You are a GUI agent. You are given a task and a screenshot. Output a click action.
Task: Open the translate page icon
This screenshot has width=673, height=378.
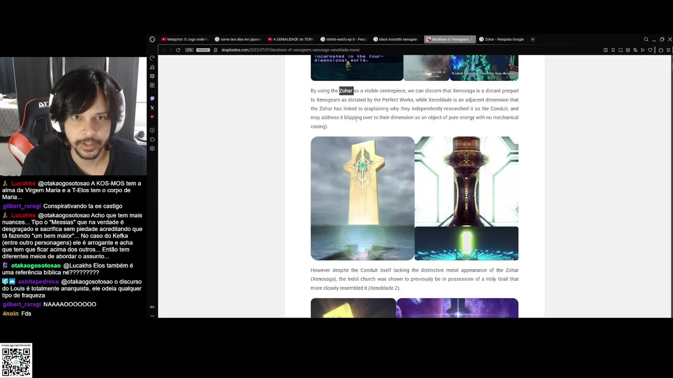(635, 50)
